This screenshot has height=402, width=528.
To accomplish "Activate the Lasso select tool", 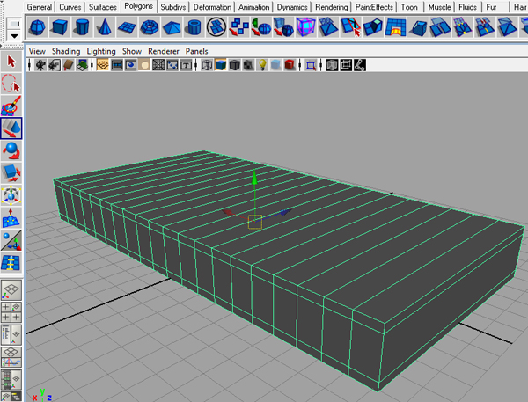I will [x=12, y=84].
